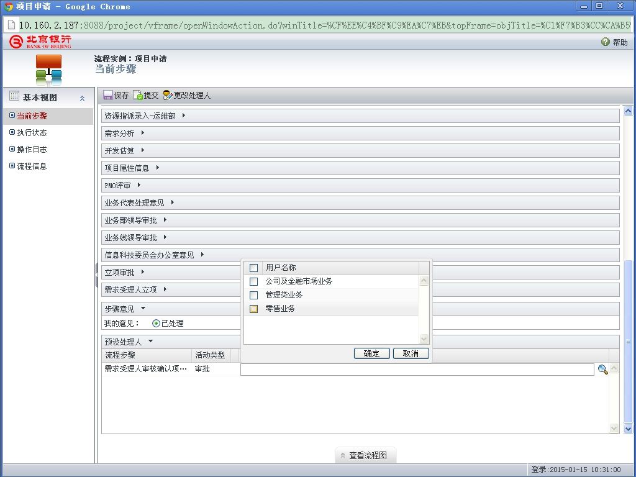Collapse the 预设处理人 section
Viewport: 636px width, 477px height.
[150, 341]
